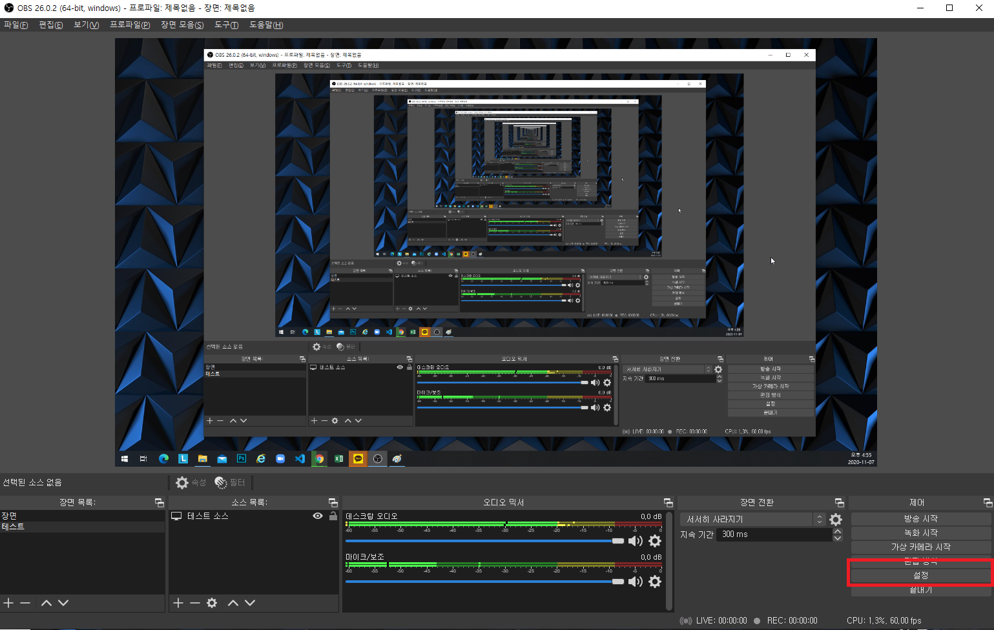This screenshot has height=630, width=994.
Task: Open the 장면 모음 menu
Action: [x=182, y=25]
